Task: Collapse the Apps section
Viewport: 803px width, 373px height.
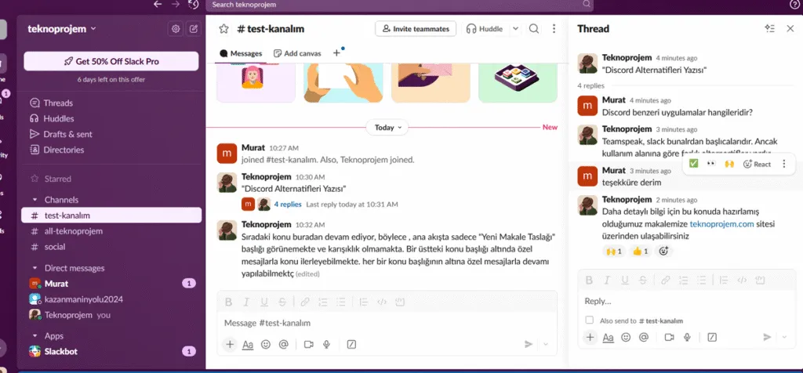Action: [35, 335]
